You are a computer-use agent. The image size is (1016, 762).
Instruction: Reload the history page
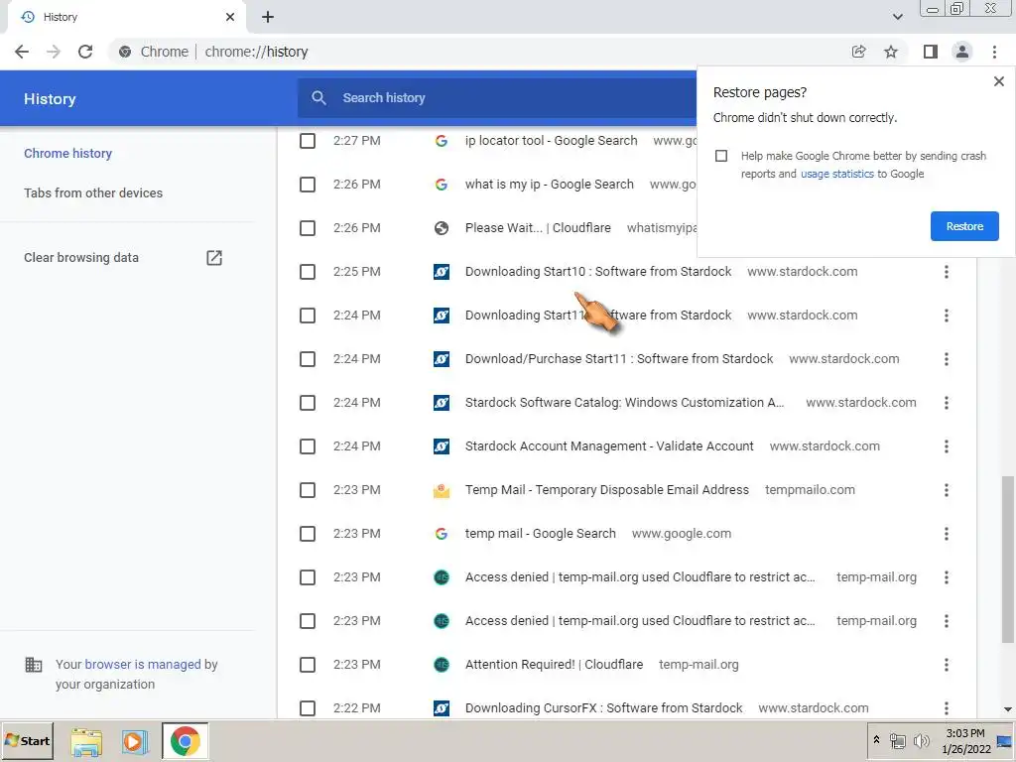pos(85,52)
